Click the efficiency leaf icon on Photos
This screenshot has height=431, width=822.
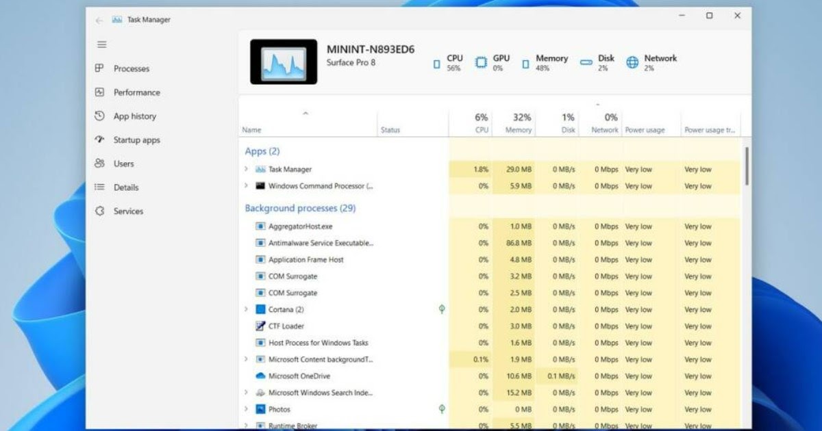[443, 409]
